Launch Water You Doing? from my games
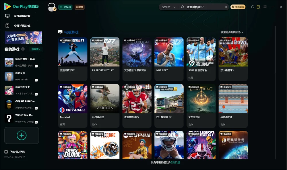The height and width of the screenshot is (170, 287). point(22,118)
